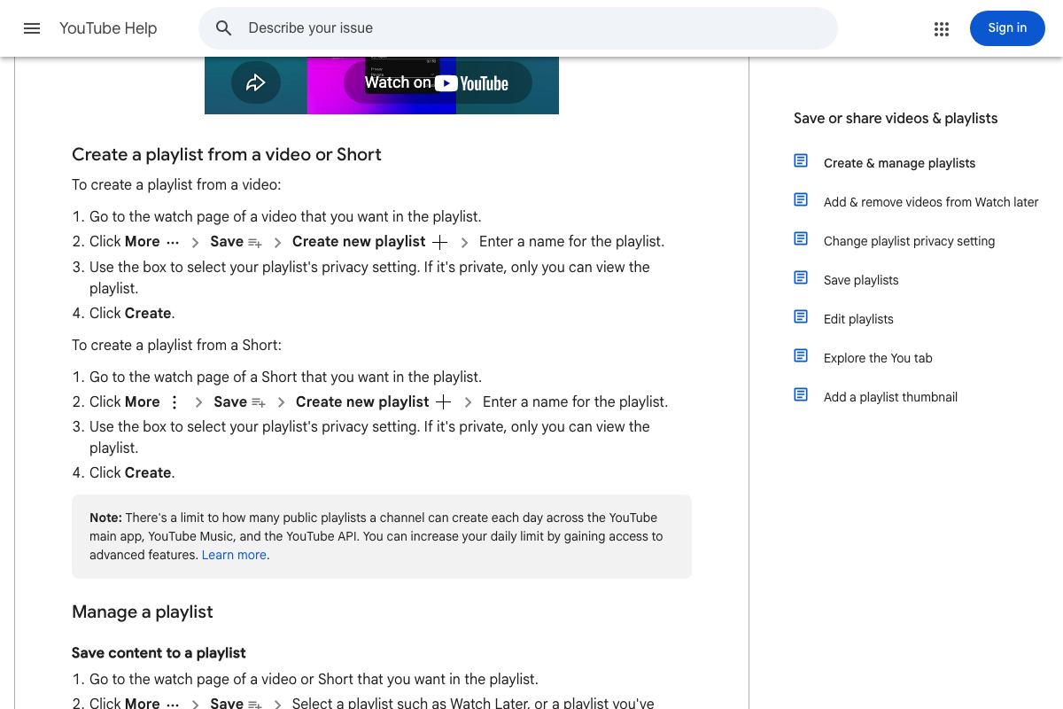Click the plus icon after Create new playlist for Short
This screenshot has height=709, width=1063.
[x=443, y=402]
